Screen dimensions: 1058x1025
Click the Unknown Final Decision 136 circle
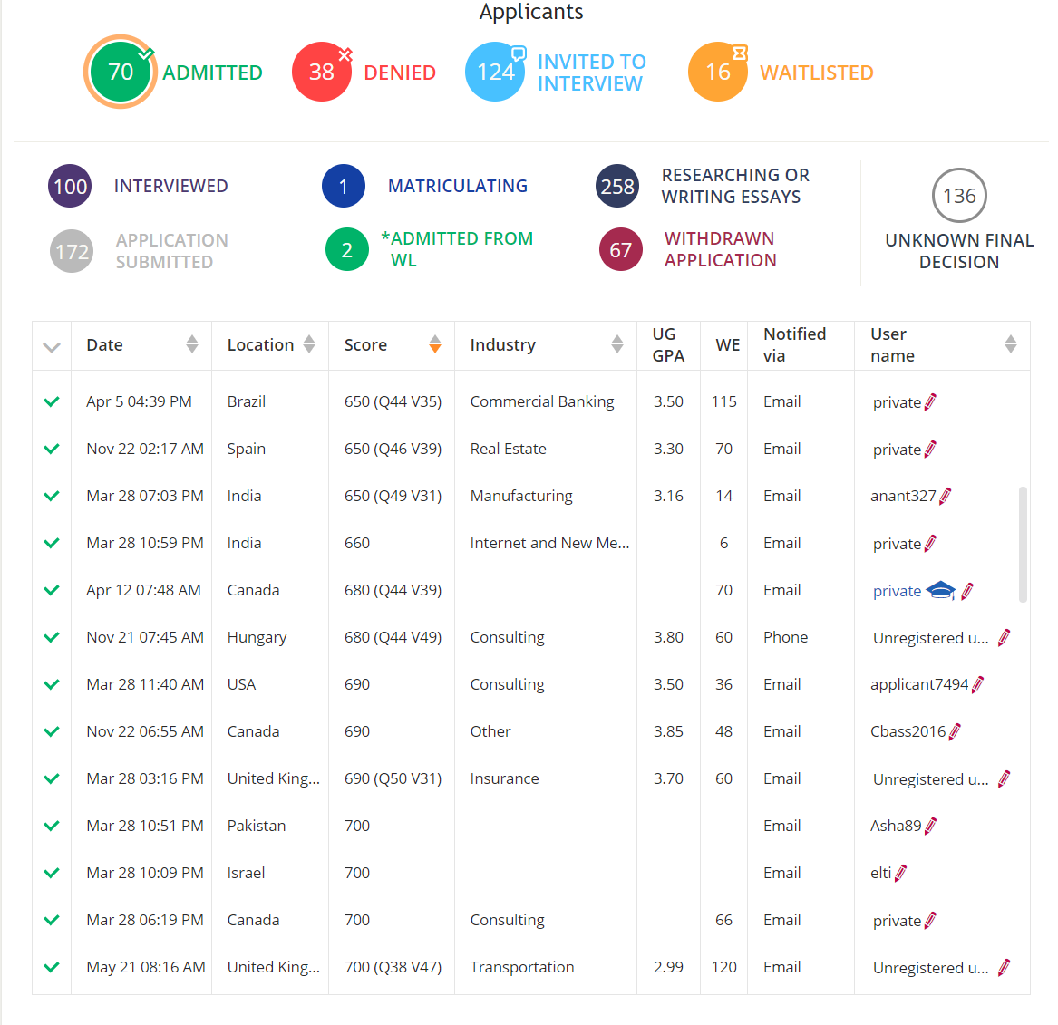point(959,195)
